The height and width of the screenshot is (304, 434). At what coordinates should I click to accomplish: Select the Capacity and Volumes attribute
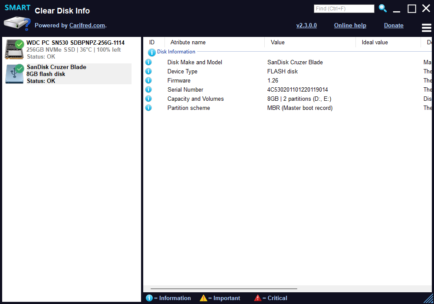click(x=195, y=99)
